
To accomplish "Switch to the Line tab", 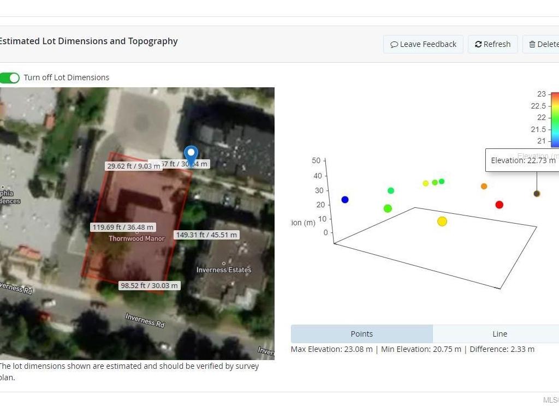I will pos(499,334).
